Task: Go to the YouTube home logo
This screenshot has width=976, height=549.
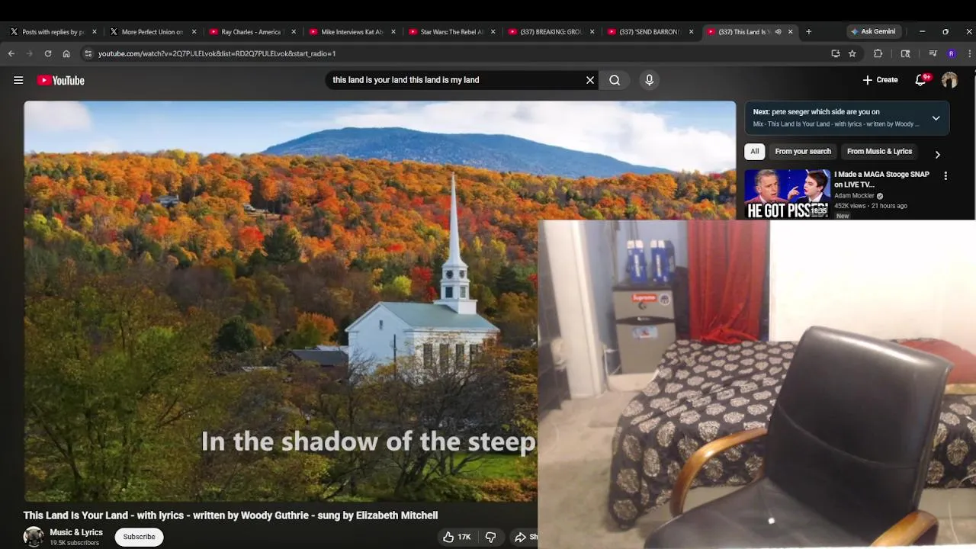Action: point(60,80)
